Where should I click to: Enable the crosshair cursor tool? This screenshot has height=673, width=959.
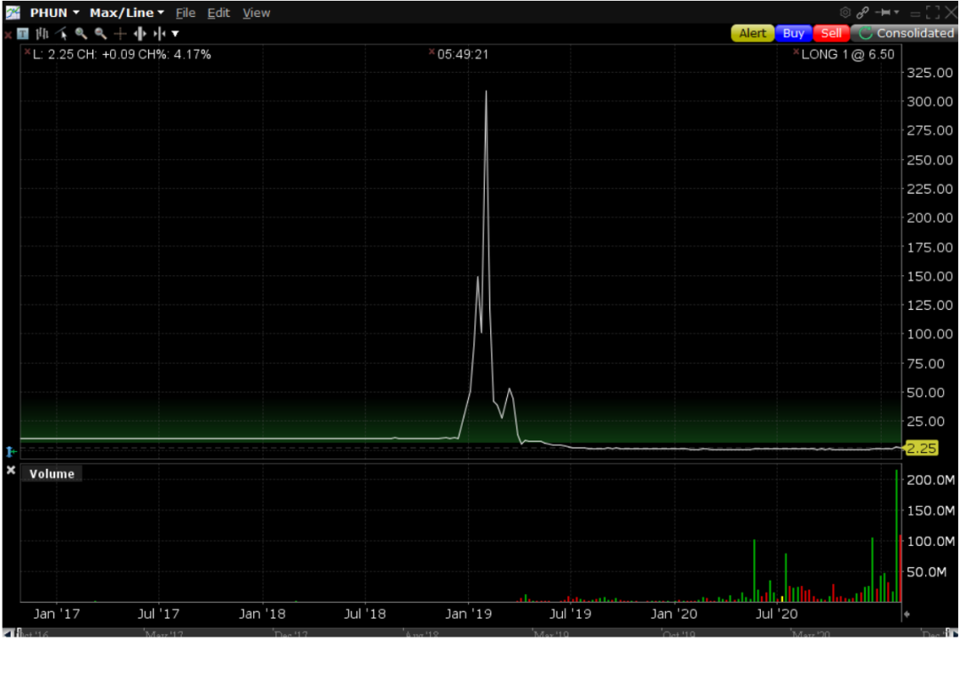pos(120,34)
